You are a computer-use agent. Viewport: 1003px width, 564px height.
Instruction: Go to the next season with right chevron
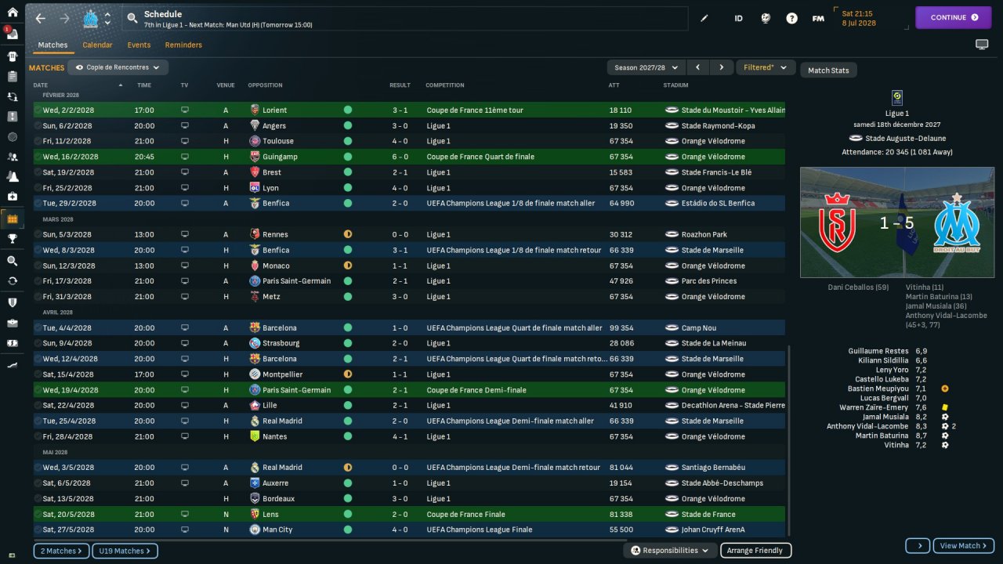pos(722,67)
